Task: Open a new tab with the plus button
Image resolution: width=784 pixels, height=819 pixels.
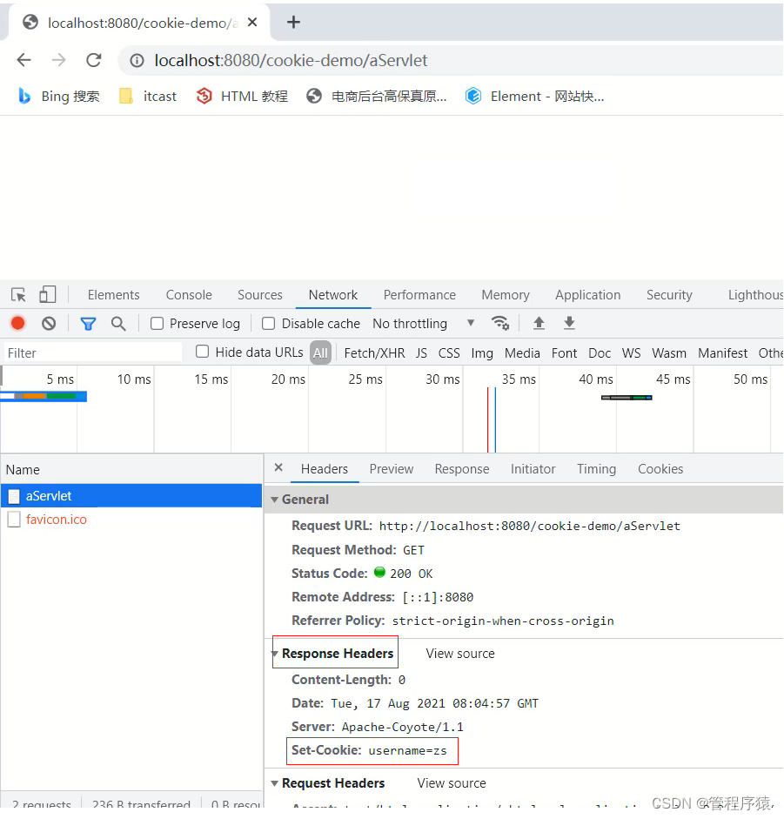Action: (293, 22)
